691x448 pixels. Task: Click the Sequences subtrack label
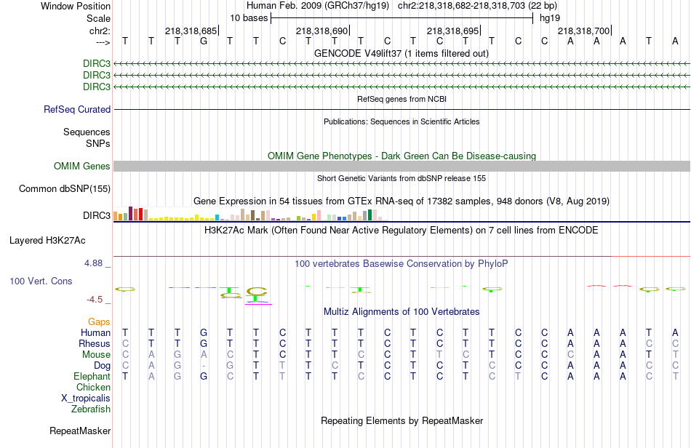pyautogui.click(x=87, y=132)
